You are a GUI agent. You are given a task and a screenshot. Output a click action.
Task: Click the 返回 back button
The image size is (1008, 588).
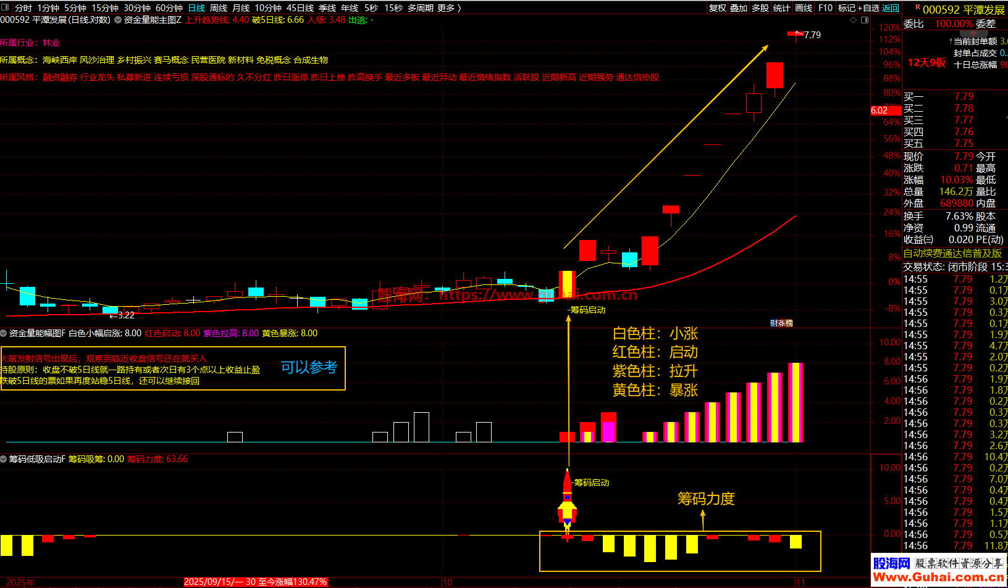[x=891, y=8]
